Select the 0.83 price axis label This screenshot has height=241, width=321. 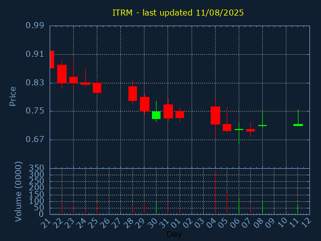[35, 82]
